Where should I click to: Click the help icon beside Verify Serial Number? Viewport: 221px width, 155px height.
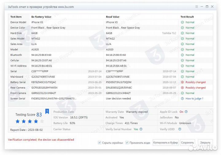[141, 129]
